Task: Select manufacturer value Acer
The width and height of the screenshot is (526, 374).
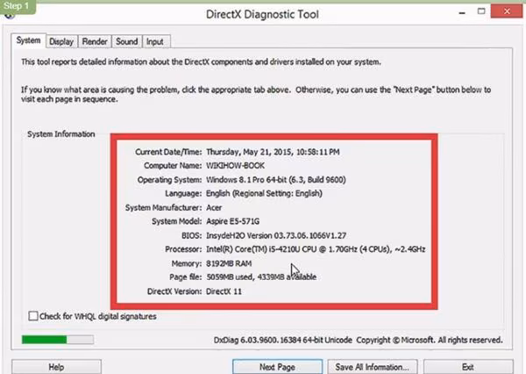Action: (x=214, y=208)
